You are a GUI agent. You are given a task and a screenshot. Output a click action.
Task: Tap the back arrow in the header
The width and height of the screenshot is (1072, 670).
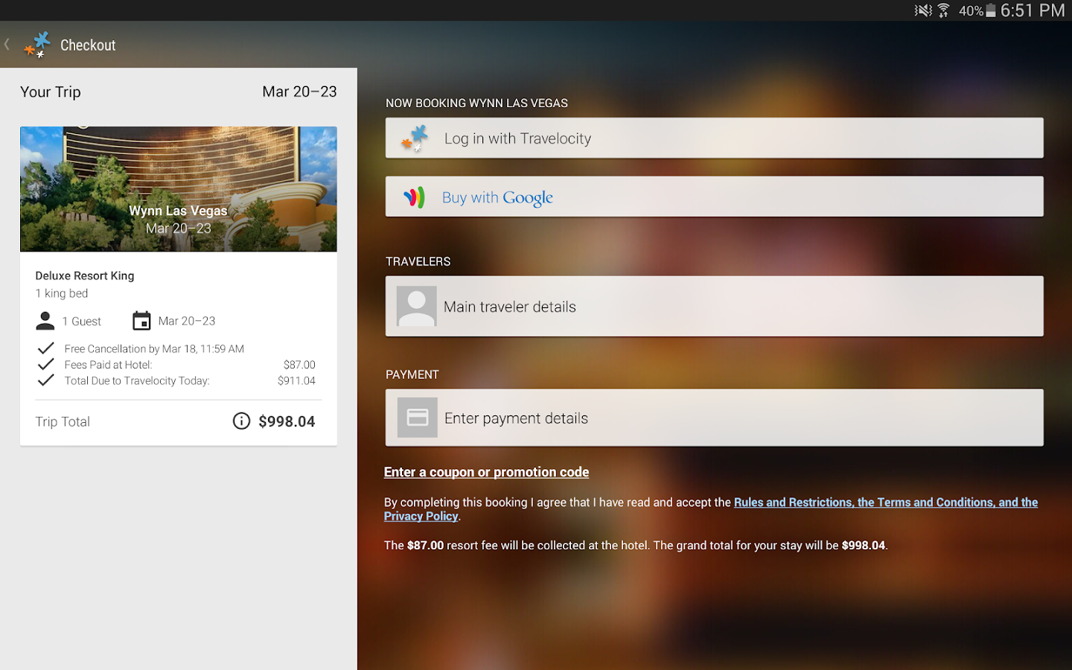coord(7,45)
